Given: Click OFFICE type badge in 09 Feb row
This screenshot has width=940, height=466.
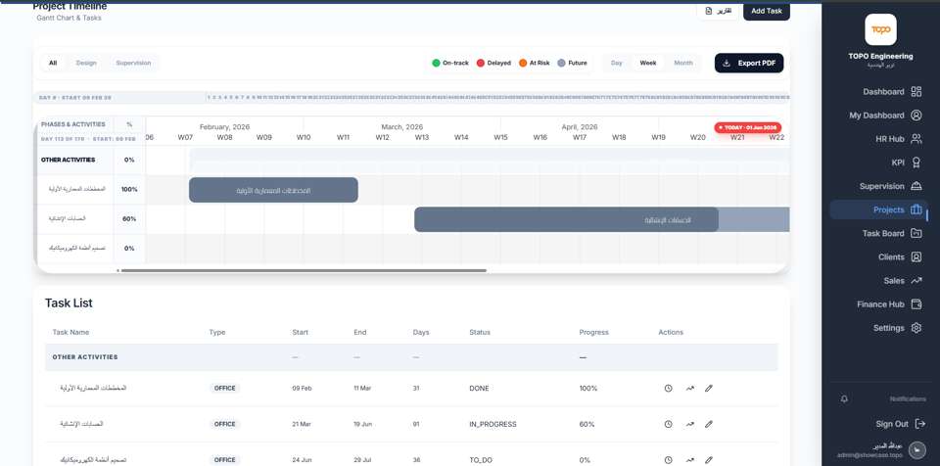Looking at the screenshot, I should click(x=225, y=389).
